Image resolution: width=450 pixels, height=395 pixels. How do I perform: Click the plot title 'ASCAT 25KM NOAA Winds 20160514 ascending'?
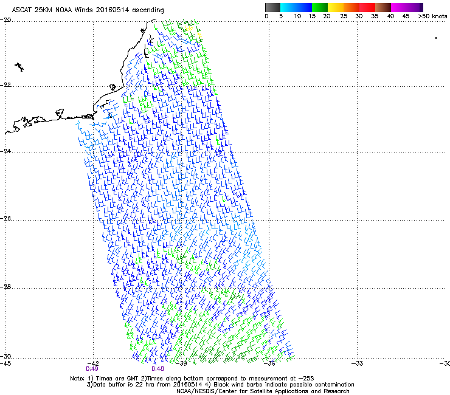[x=88, y=10]
